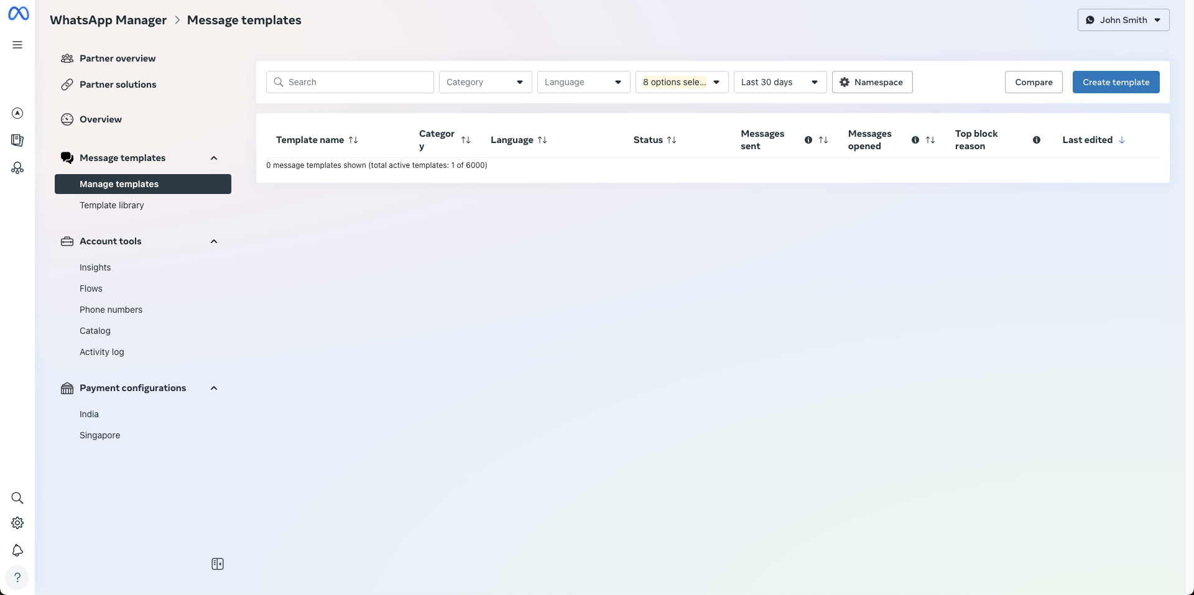Toggle sort order on Status column

pos(672,140)
